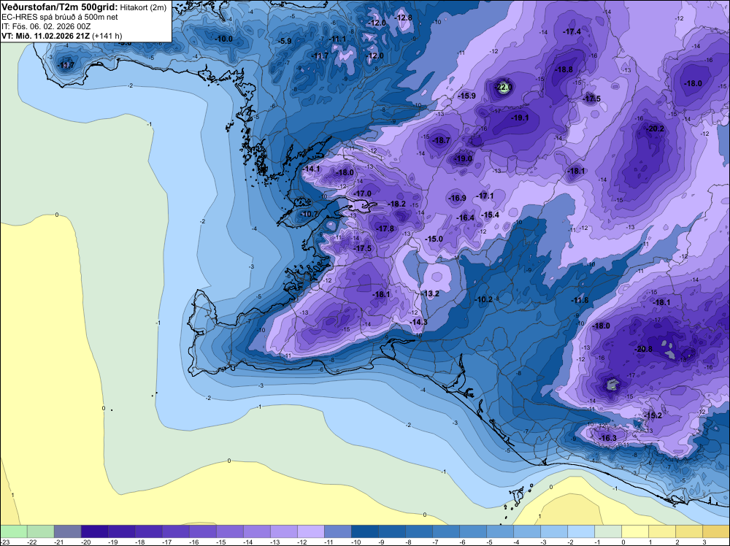This screenshot has width=730, height=546.
Task: Select the -17.4 temperature label
Action: click(572, 31)
